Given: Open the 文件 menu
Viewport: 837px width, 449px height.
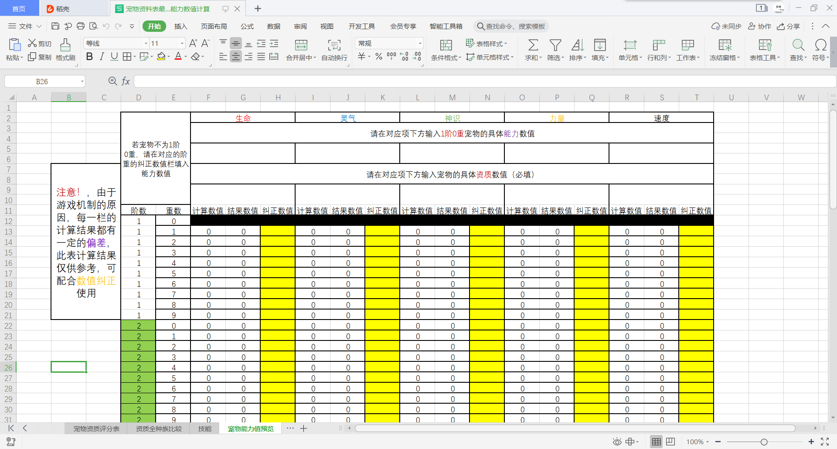Looking at the screenshot, I should coord(25,26).
